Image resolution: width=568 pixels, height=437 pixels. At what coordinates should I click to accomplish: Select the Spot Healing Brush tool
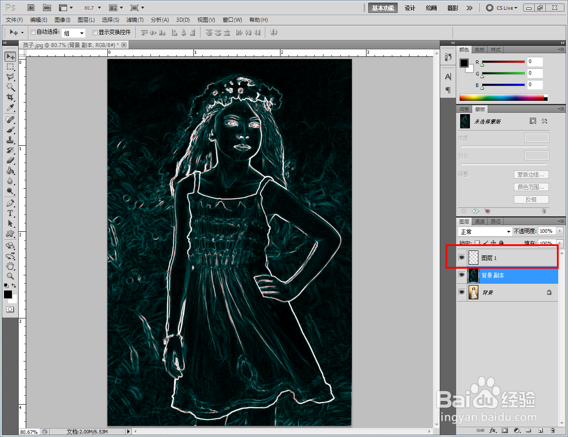(x=10, y=120)
